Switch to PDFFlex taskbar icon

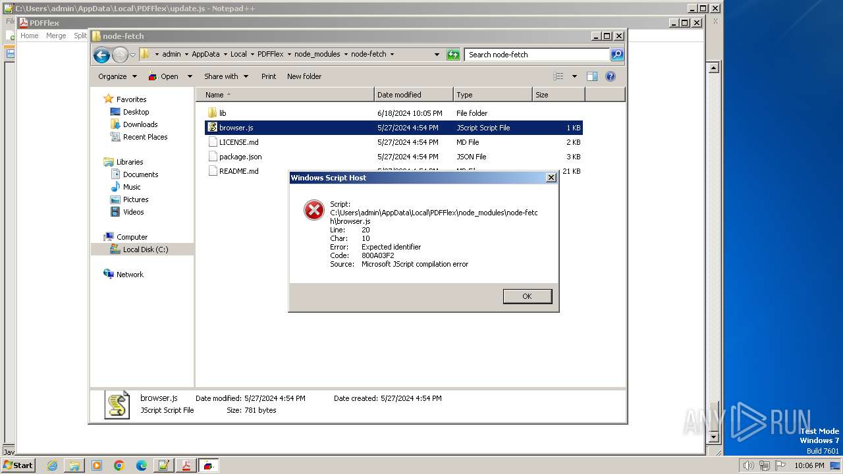pos(186,465)
